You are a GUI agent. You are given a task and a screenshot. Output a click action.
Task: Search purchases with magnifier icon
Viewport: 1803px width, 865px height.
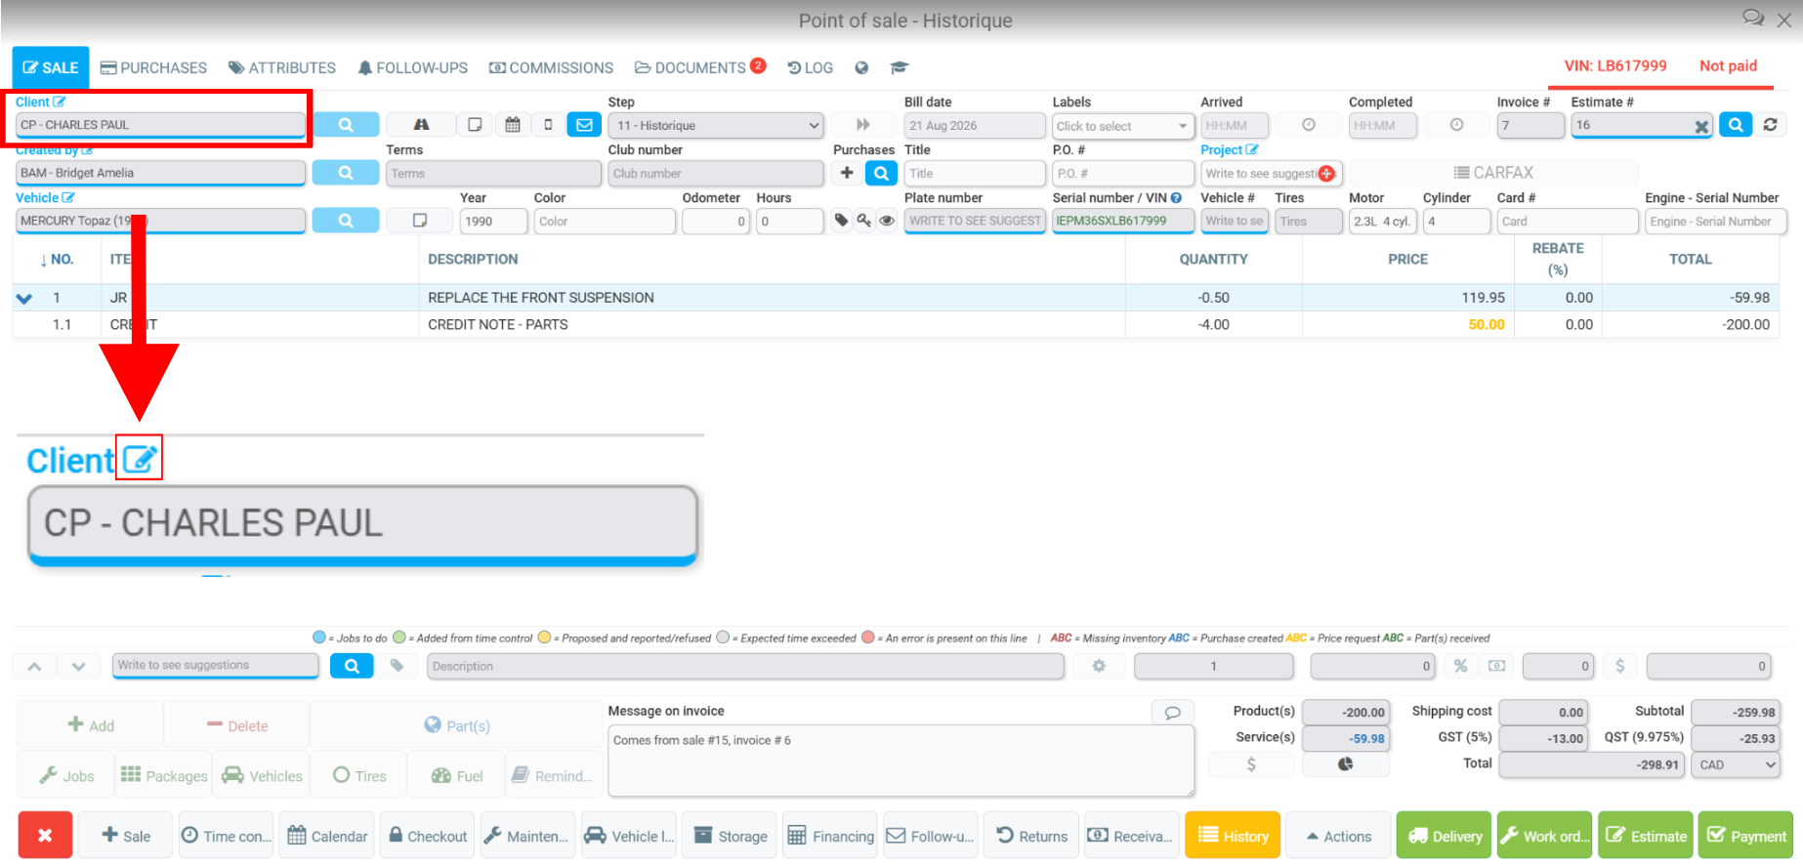pos(881,173)
